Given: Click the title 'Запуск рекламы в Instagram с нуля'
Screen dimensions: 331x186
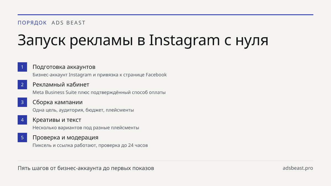Looking at the screenshot, I should click(143, 41).
